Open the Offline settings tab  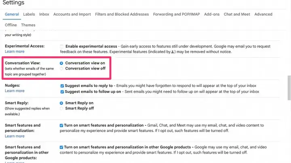pos(11,25)
